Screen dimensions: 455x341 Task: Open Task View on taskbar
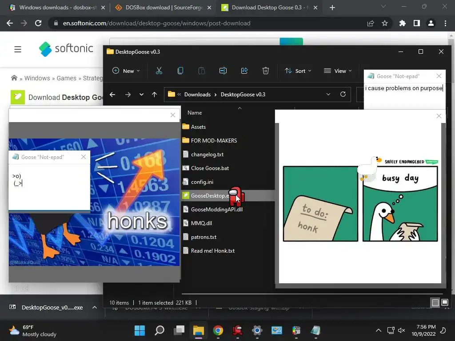coord(179,330)
